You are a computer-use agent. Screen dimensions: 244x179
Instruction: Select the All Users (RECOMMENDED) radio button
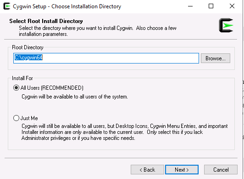pos(16,88)
